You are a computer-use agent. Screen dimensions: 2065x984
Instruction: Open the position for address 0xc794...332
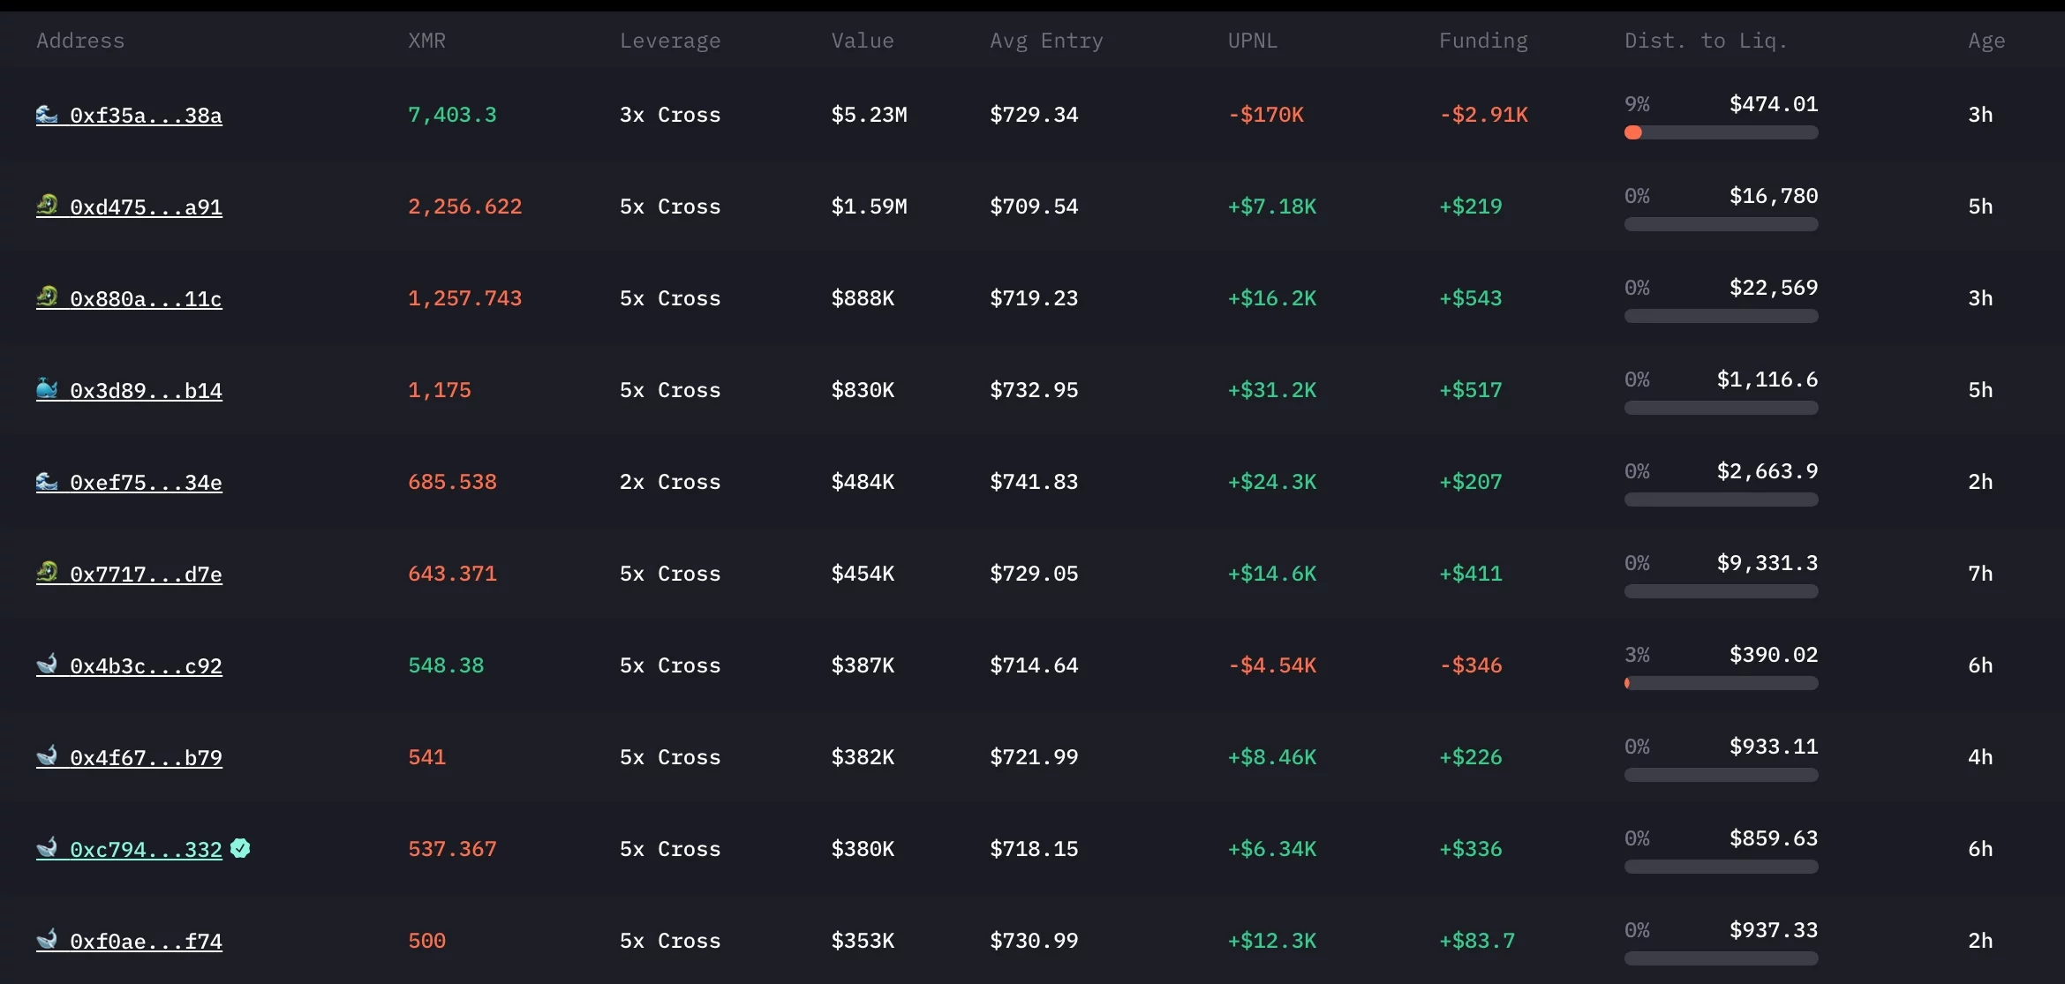[x=146, y=848]
